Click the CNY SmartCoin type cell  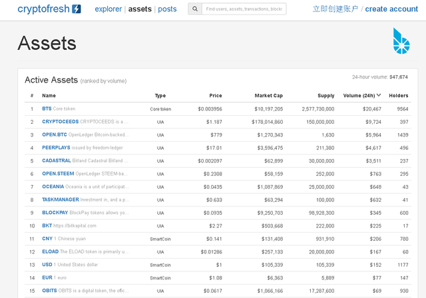tap(160, 239)
